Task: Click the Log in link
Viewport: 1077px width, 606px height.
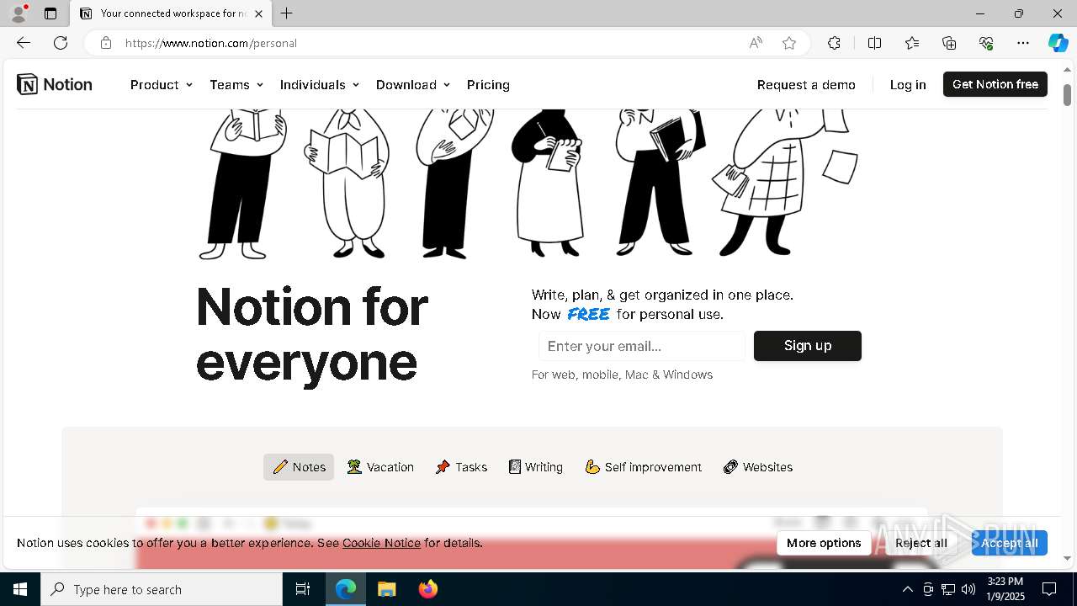Action: (x=908, y=85)
